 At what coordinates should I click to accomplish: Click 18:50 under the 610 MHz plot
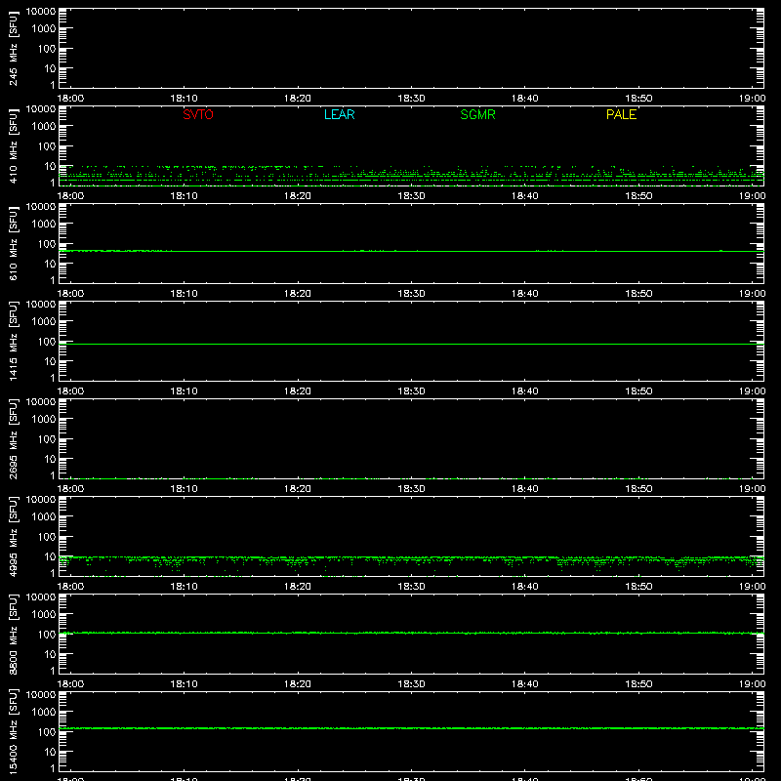tap(638, 294)
